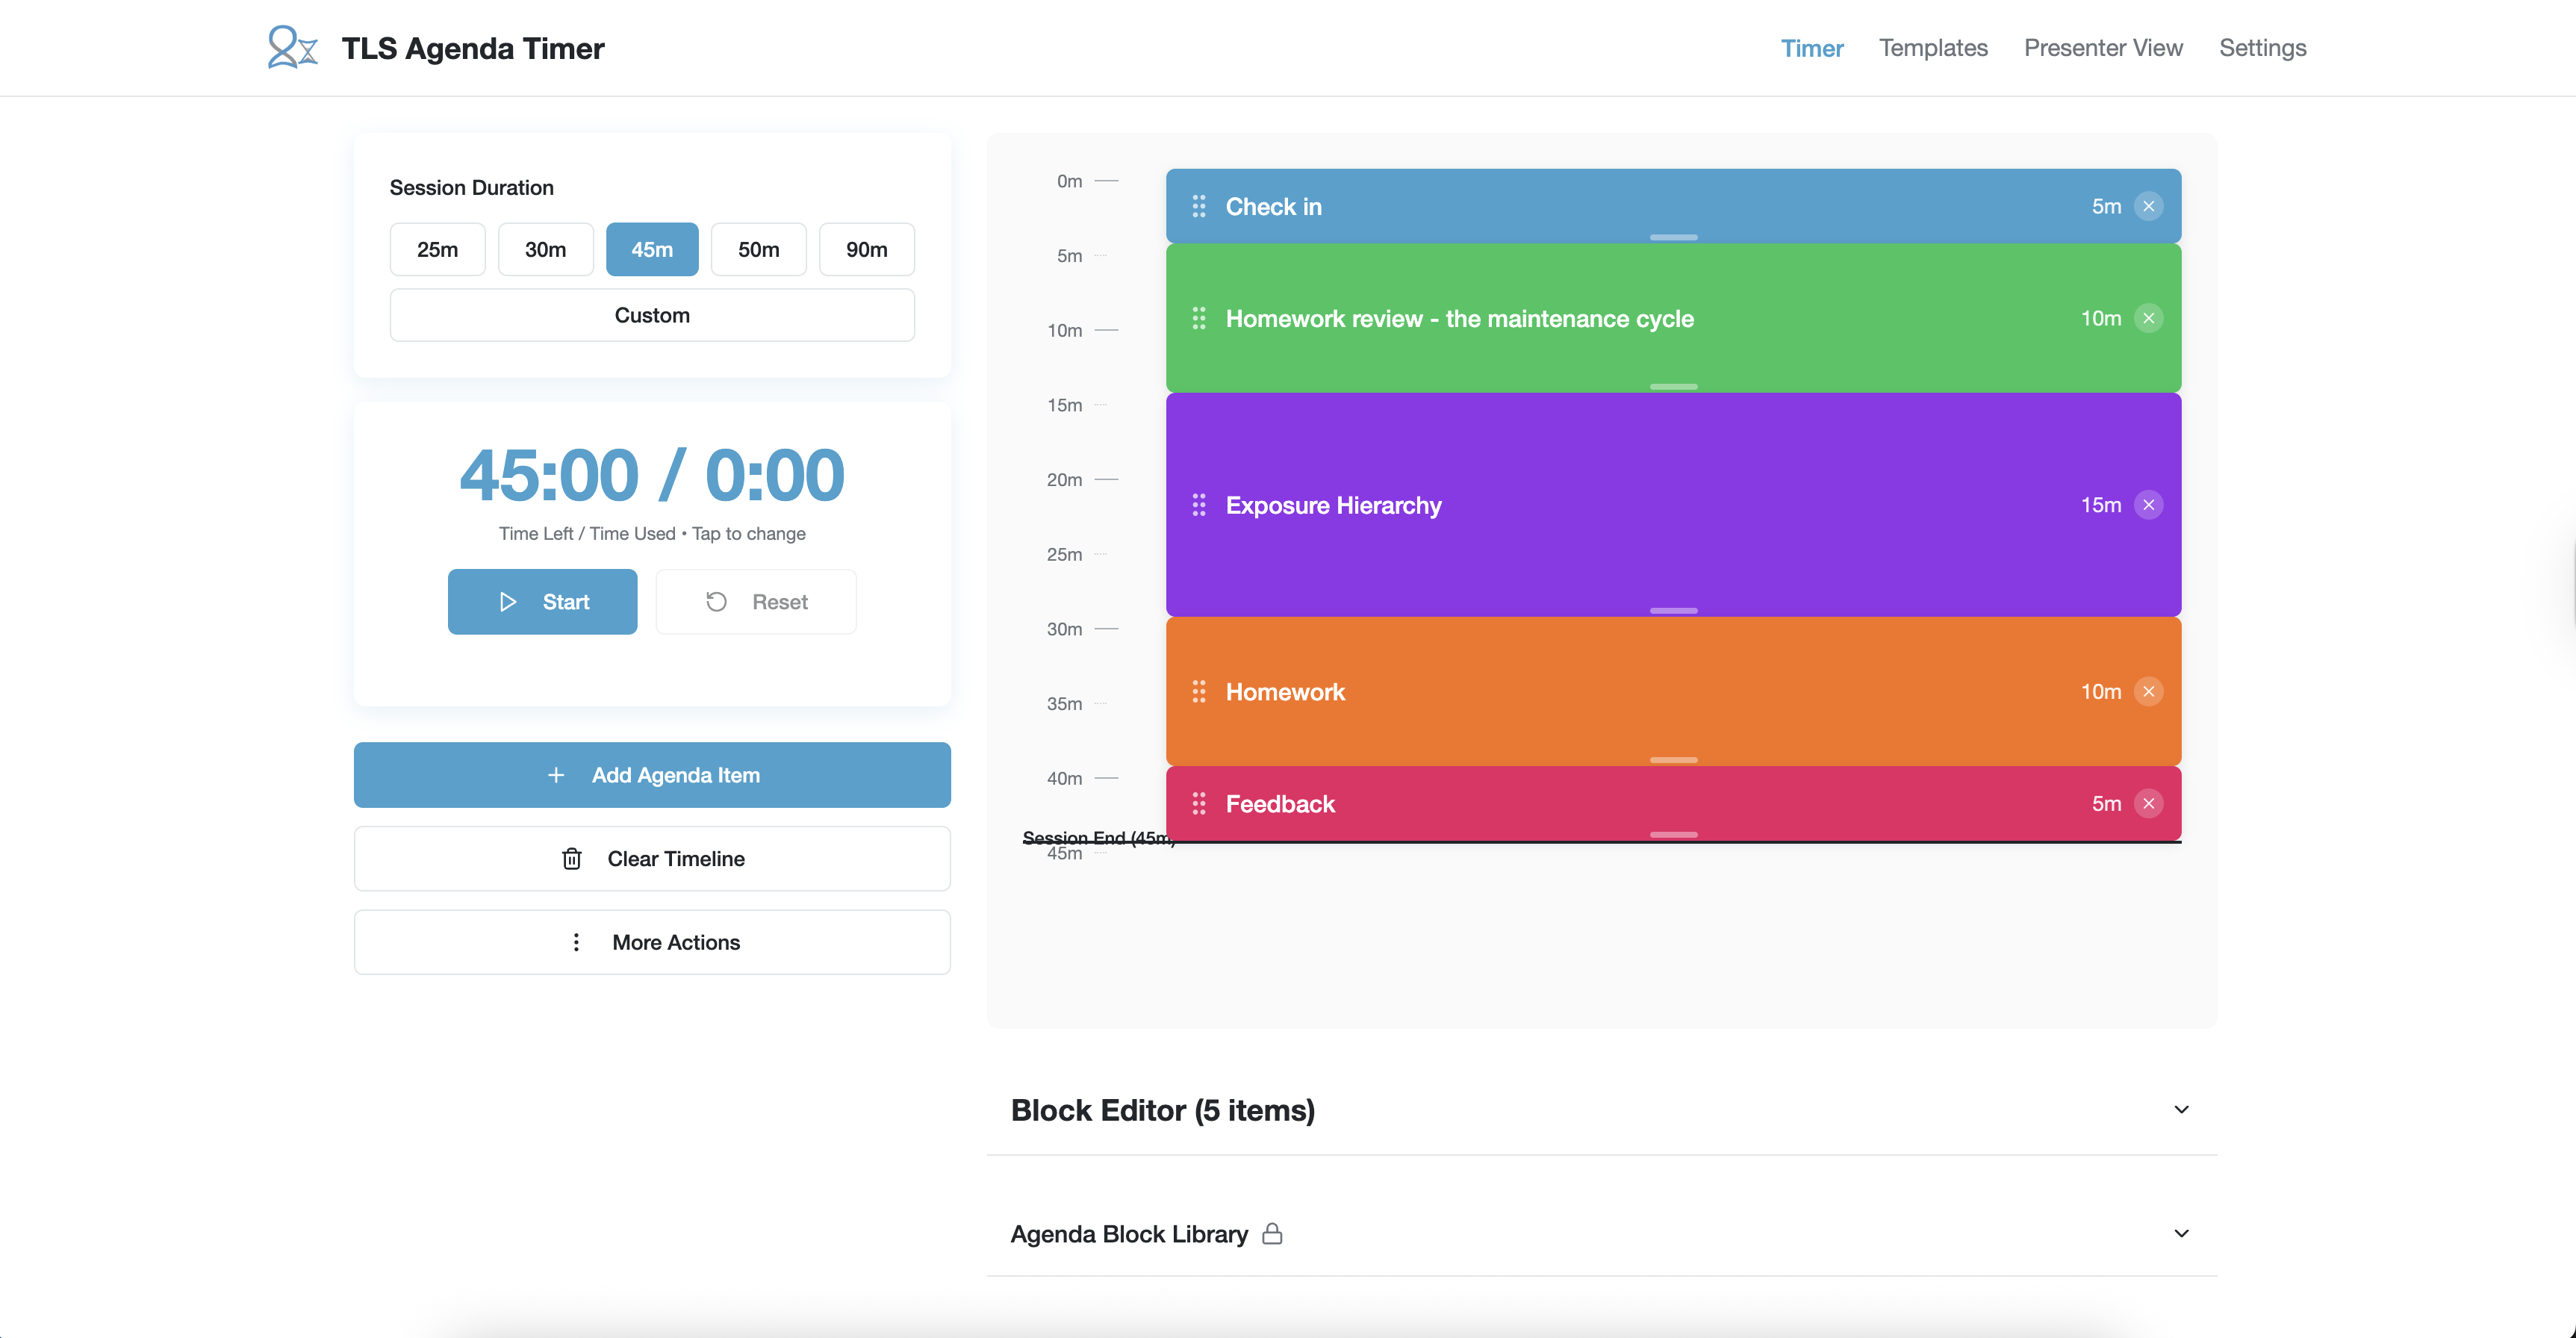Viewport: 2576px width, 1338px height.
Task: Remove the Homework review block
Action: click(x=2148, y=318)
